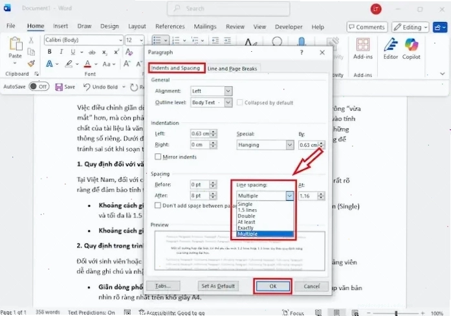Click the zoom slider in status bar
This screenshot has width=451, height=316.
tap(396, 313)
